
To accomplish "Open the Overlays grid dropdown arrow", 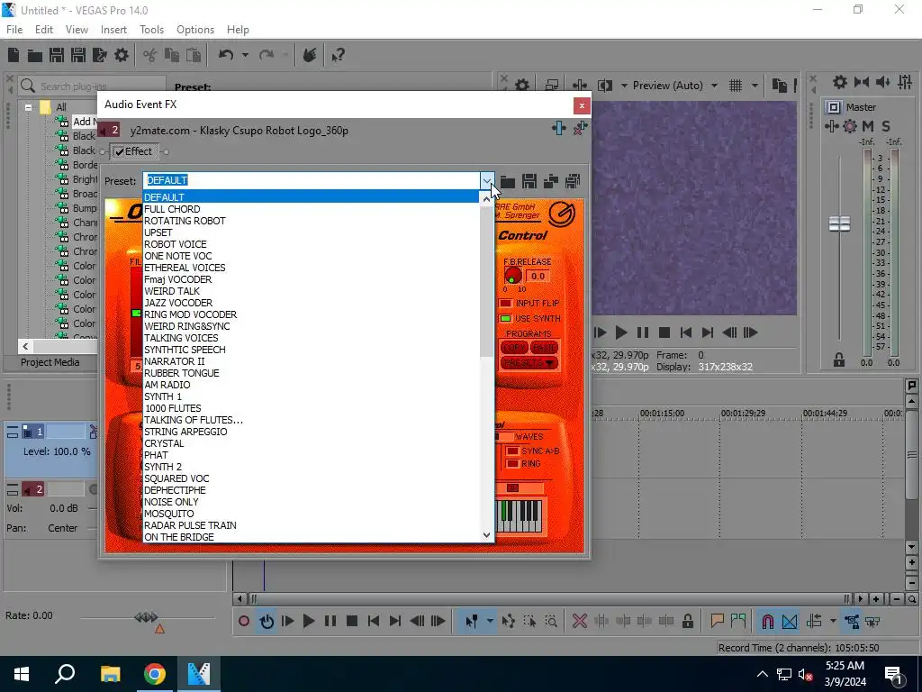I will pyautogui.click(x=755, y=86).
